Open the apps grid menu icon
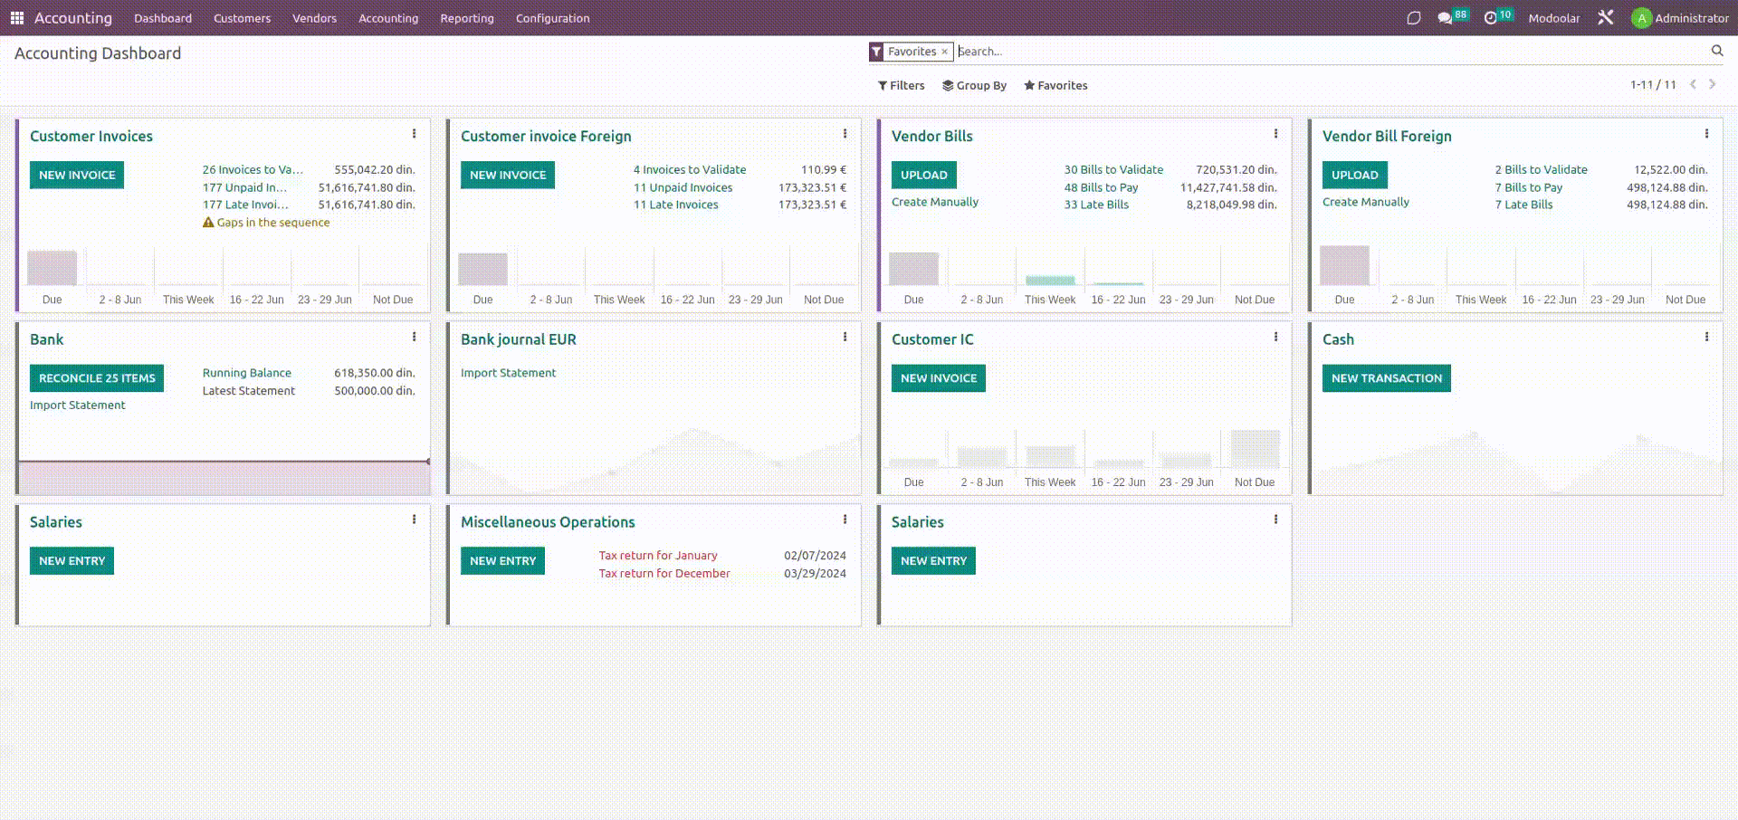The image size is (1738, 820). tap(16, 18)
